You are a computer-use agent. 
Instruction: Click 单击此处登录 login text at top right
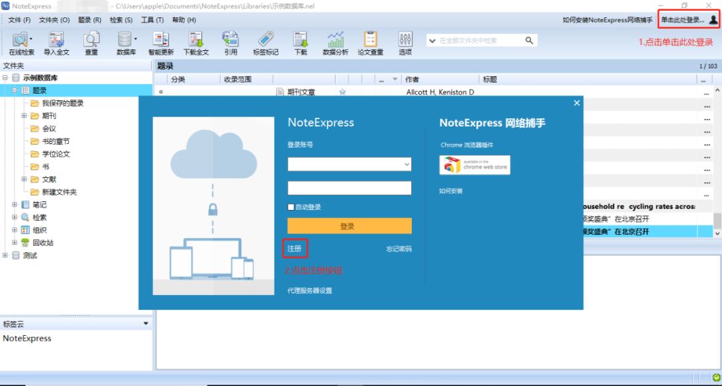683,20
